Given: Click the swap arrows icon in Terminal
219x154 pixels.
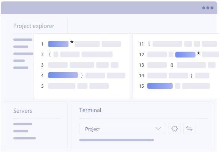Looking at the screenshot, I should [189, 128].
